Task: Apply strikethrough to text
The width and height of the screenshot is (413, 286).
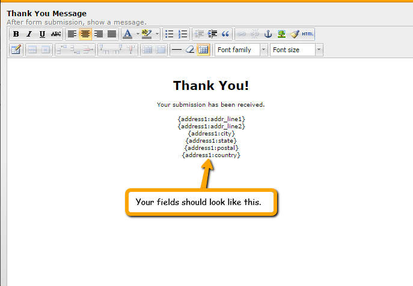Action: click(56, 34)
